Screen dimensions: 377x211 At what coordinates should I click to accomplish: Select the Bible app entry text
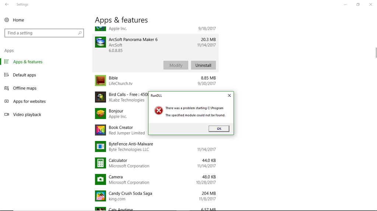[113, 78]
